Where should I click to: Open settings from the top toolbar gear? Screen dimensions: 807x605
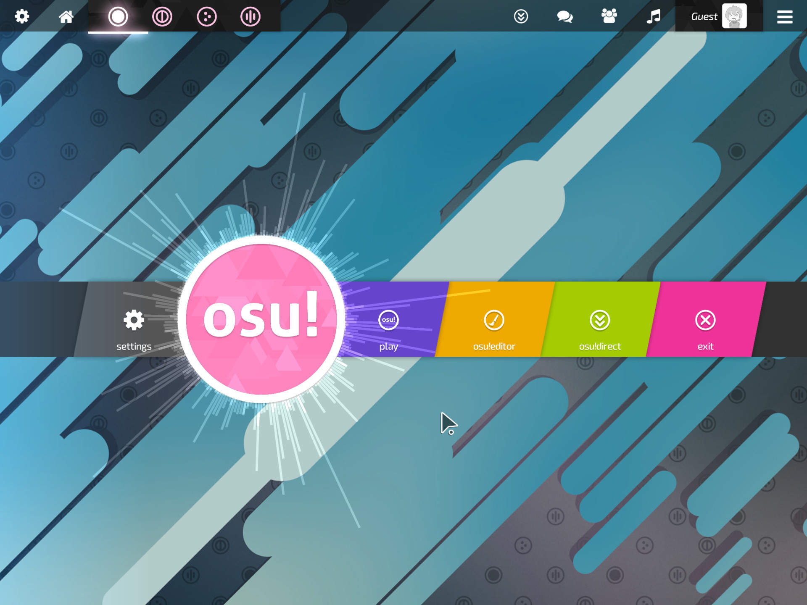[22, 16]
